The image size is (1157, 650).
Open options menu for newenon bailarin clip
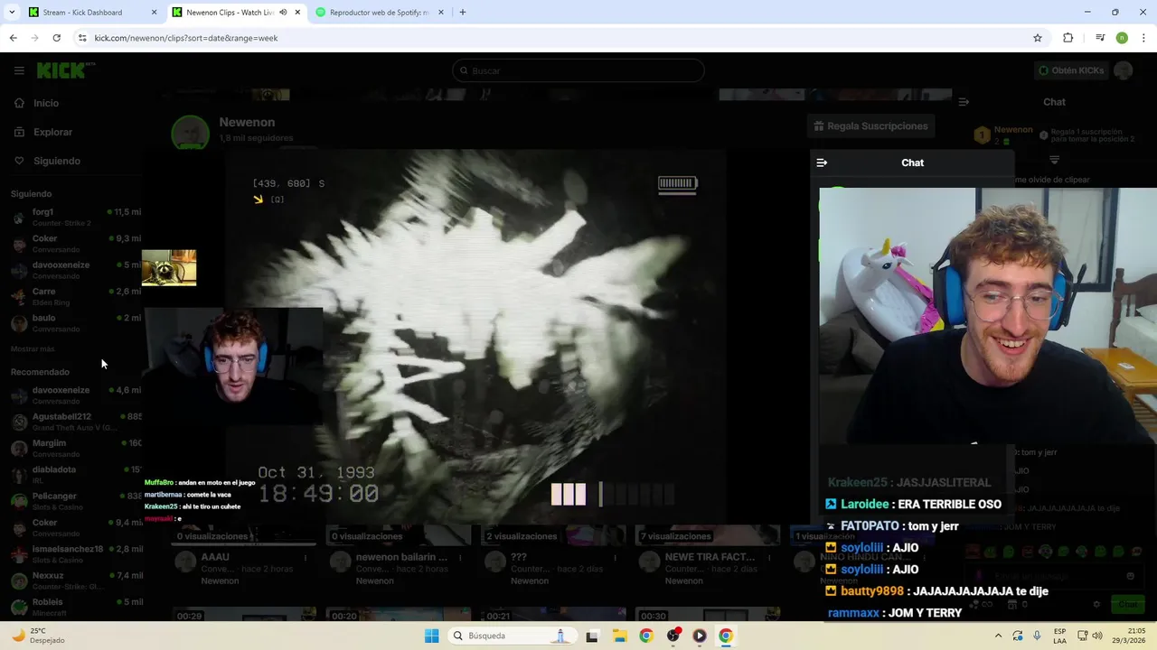point(460,558)
